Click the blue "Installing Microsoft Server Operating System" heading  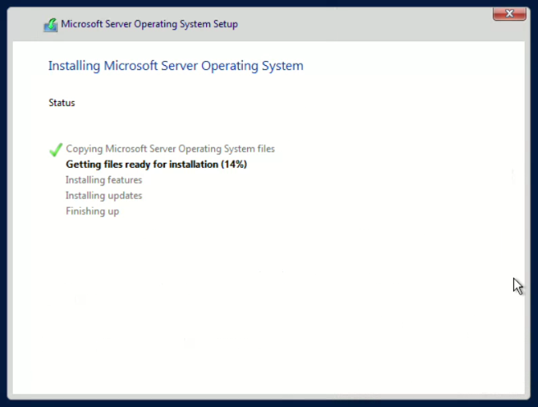pyautogui.click(x=176, y=66)
